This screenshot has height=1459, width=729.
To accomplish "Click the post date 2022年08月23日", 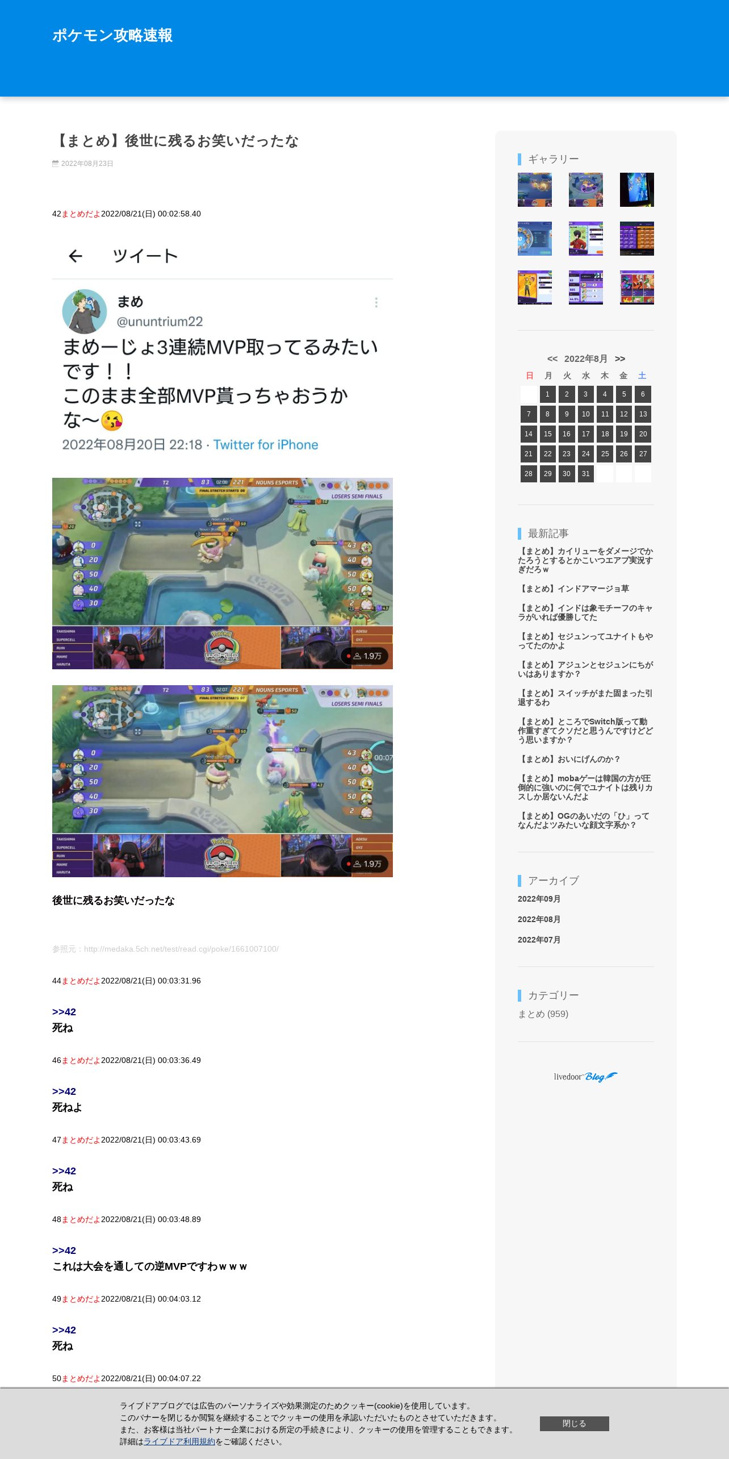I will pyautogui.click(x=87, y=164).
